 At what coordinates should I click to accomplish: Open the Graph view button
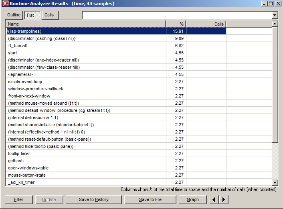(193, 199)
